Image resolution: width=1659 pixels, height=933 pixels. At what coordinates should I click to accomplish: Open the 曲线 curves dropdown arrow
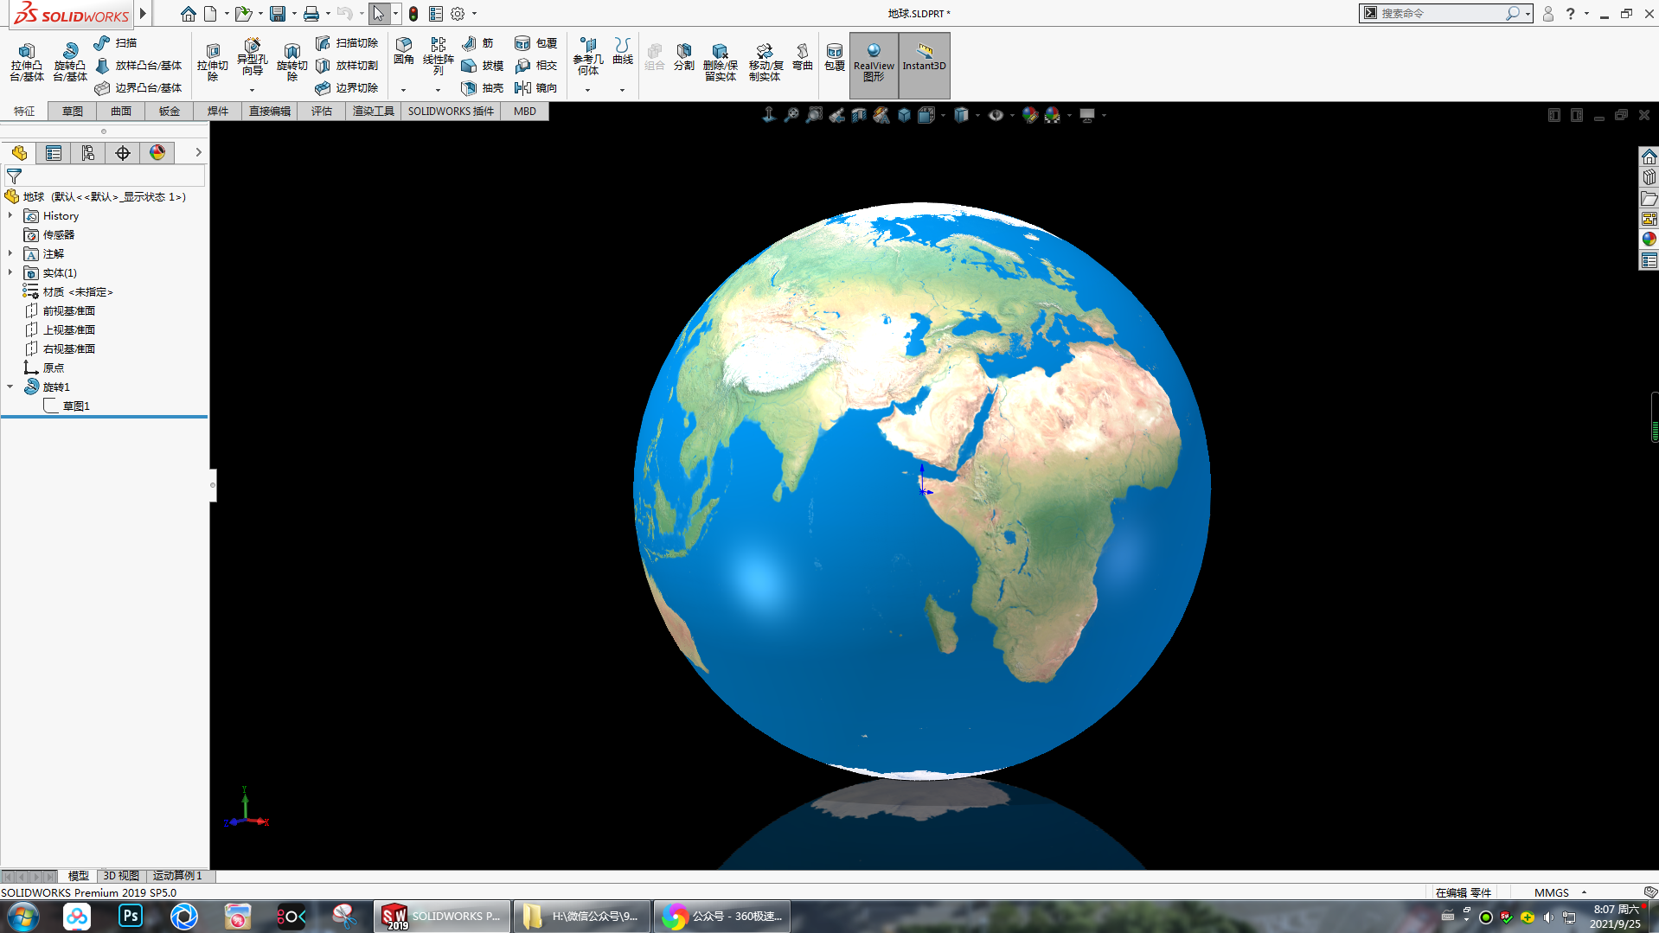622,90
